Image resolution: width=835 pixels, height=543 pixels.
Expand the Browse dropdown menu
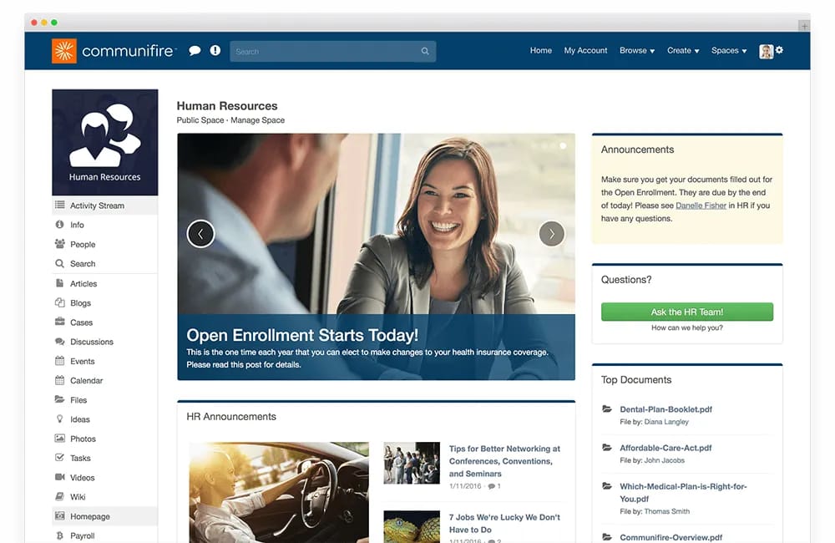[637, 50]
